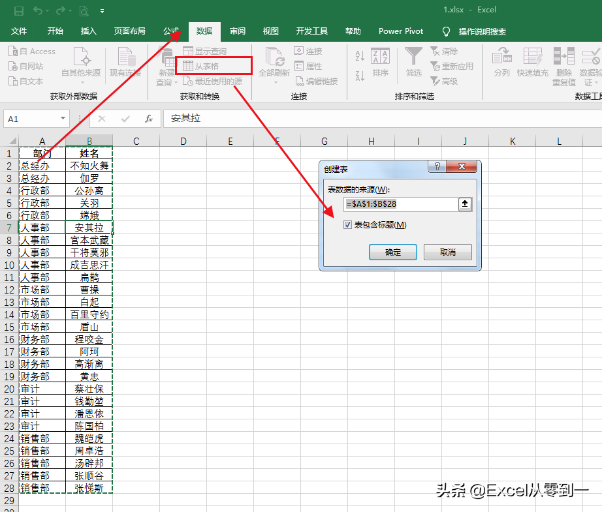Click 删除重复值 icon
This screenshot has height=512, width=602.
click(x=563, y=67)
